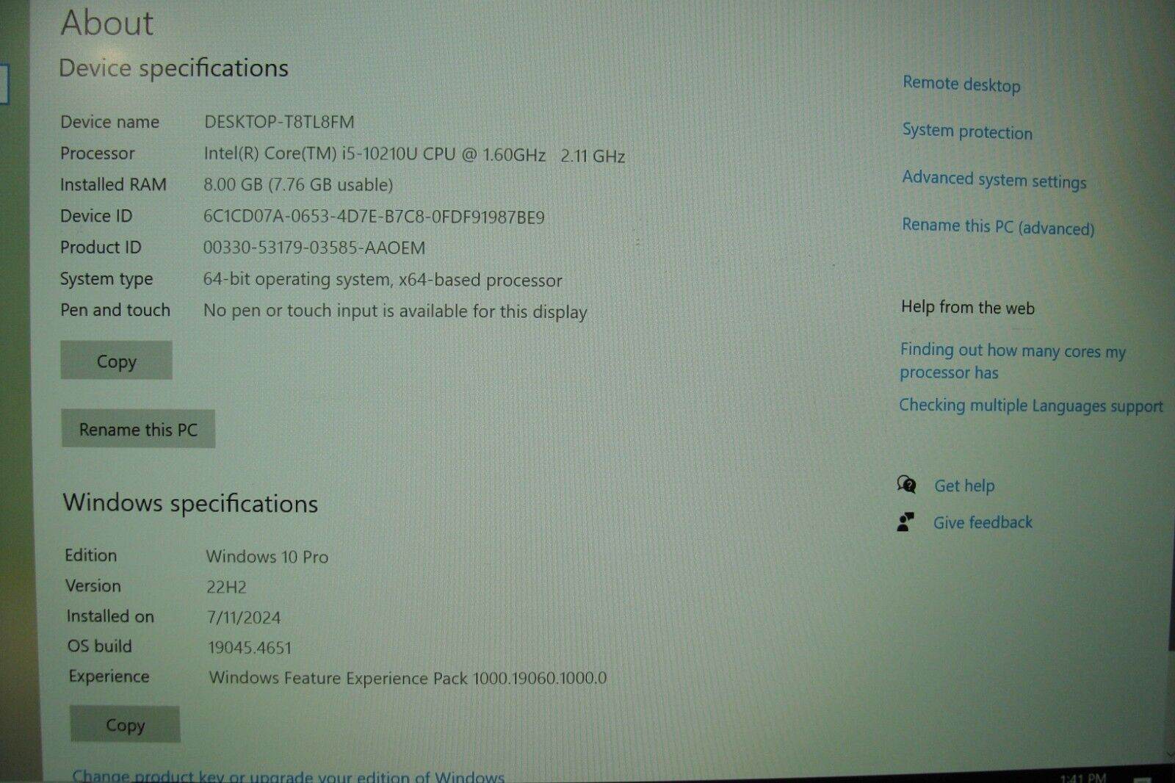Open Advanced system settings

(x=994, y=181)
